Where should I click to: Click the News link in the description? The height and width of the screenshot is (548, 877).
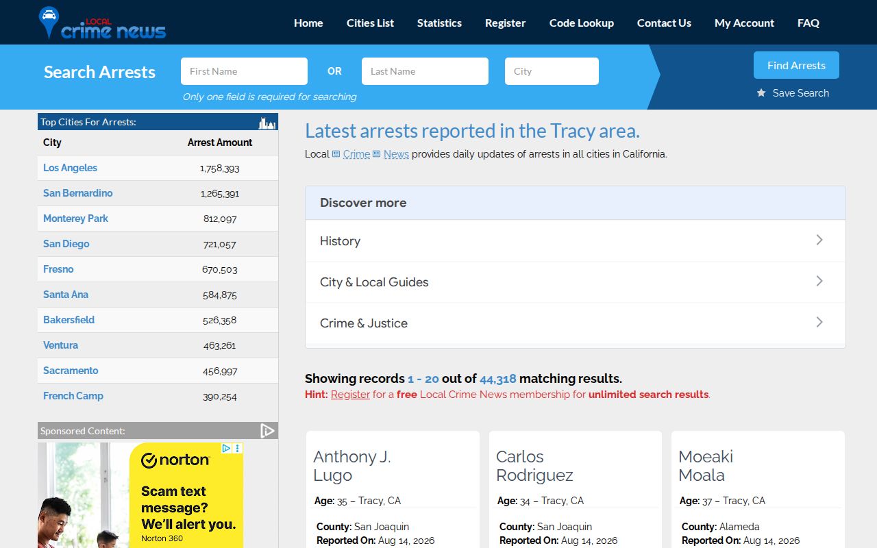(x=396, y=154)
